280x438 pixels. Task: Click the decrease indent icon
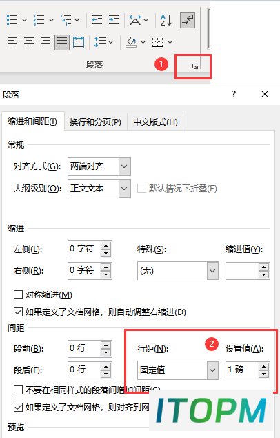[97, 20]
